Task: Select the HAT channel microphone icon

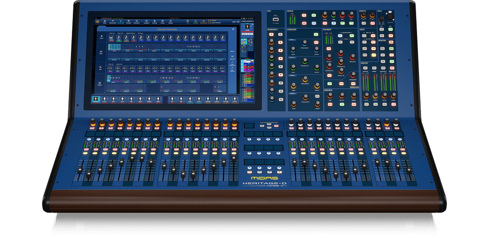Action: coord(131,99)
